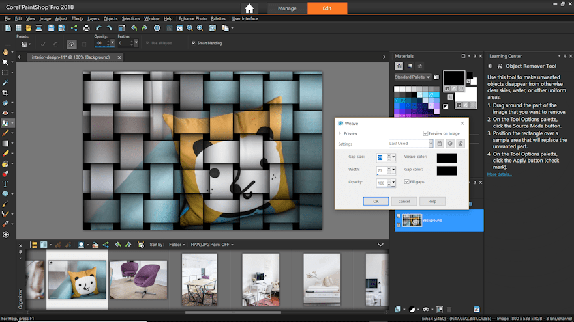Switch to the Manage tab

point(287,8)
